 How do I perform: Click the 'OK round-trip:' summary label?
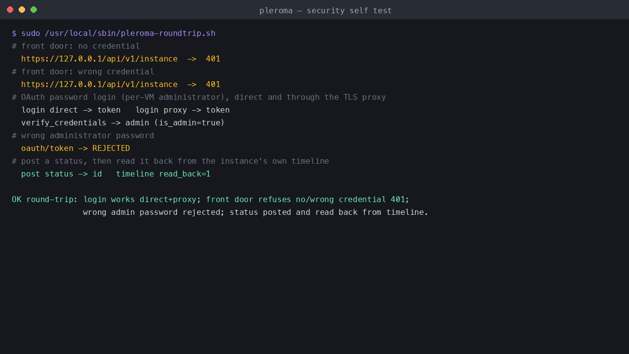pos(45,200)
